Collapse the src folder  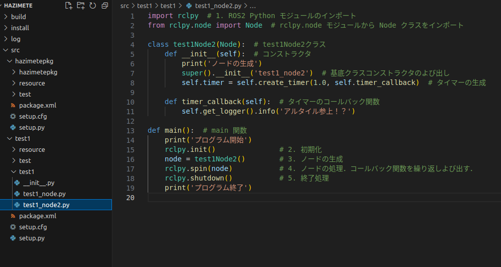pyautogui.click(x=15, y=50)
